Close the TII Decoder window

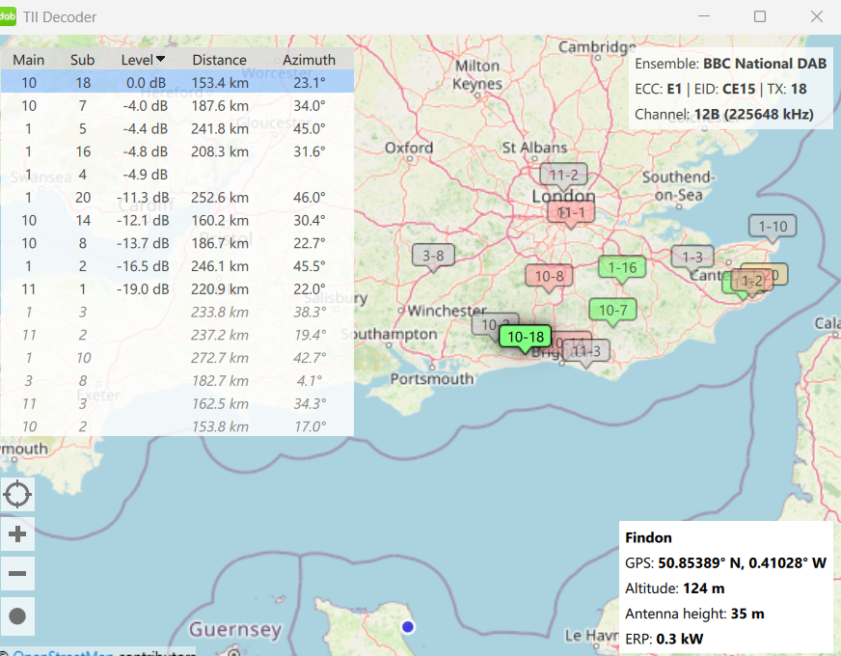point(816,16)
